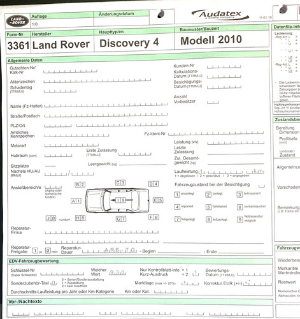Click the Schlüssel-Nr field

tap(62, 273)
